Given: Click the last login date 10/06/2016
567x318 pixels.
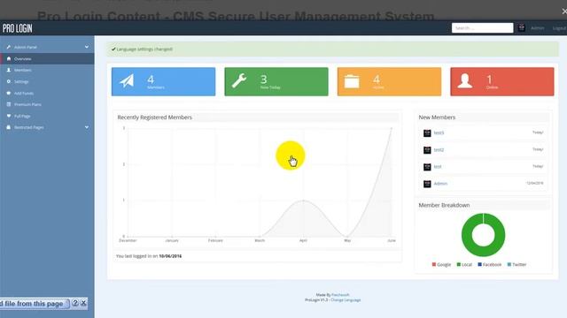Looking at the screenshot, I should tap(170, 256).
